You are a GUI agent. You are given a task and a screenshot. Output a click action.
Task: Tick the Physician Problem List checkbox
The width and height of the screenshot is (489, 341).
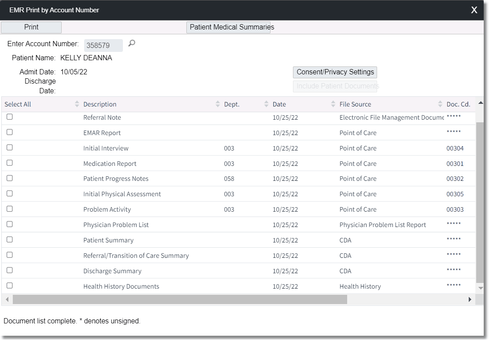tap(10, 224)
